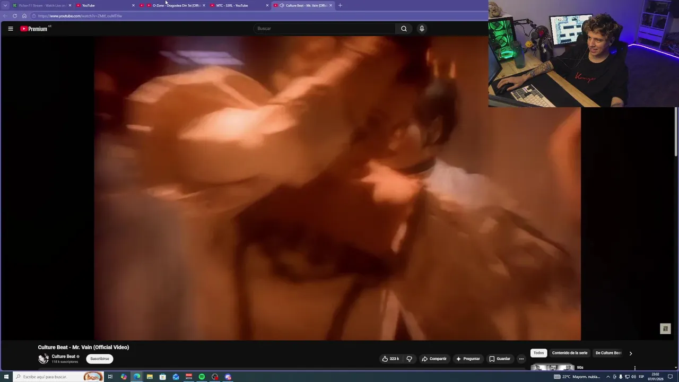The image size is (679, 382).
Task: Select the Todos filter chip
Action: click(x=538, y=353)
